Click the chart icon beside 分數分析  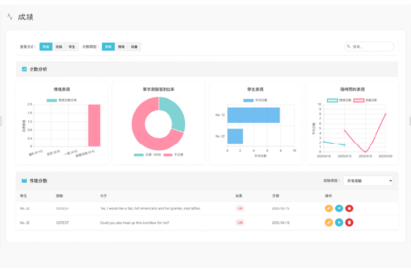24,69
